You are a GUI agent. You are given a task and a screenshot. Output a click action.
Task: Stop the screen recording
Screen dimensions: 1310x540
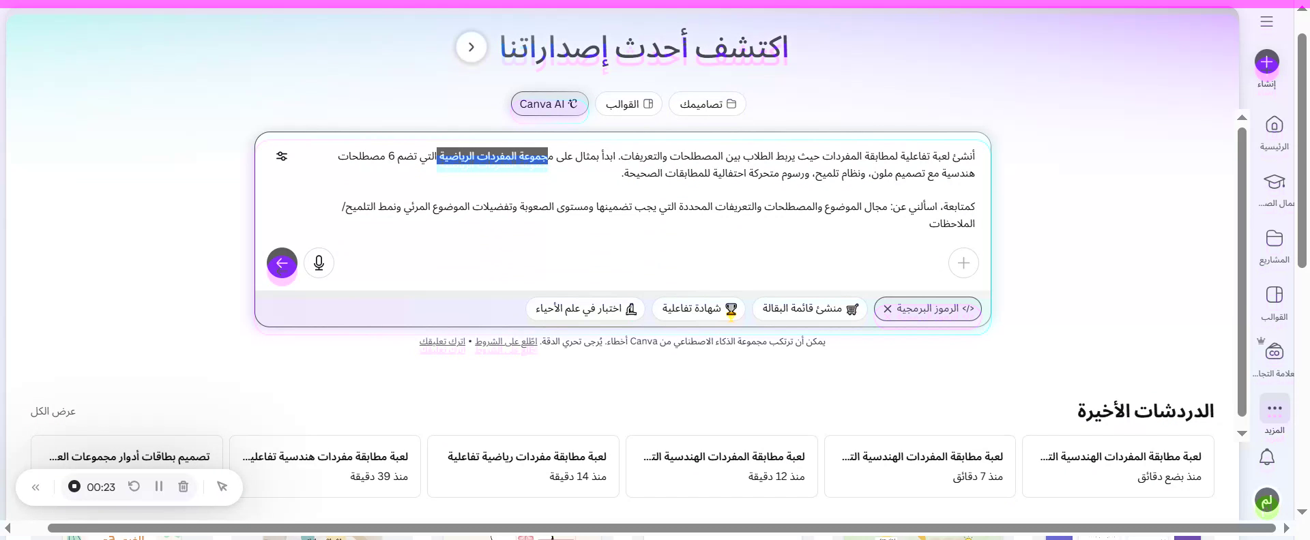74,486
